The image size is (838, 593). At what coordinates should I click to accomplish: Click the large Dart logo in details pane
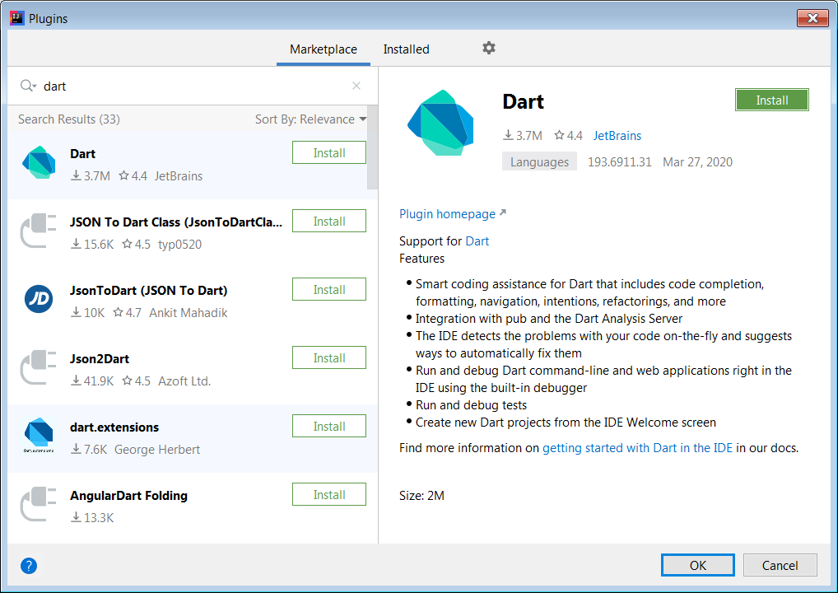(441, 123)
